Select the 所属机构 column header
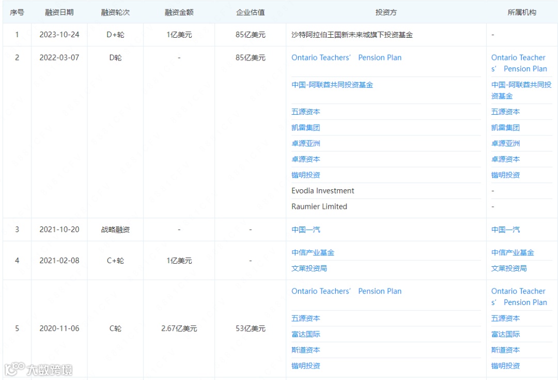 522,12
